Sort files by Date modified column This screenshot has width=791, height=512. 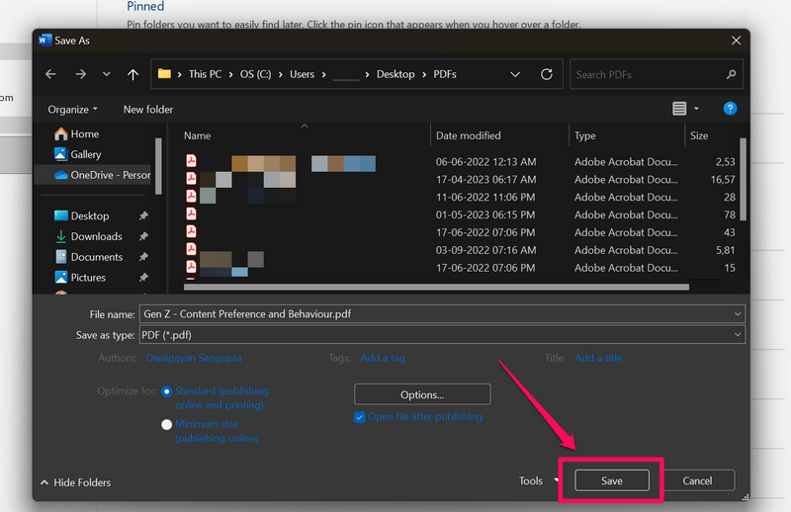pyautogui.click(x=469, y=135)
